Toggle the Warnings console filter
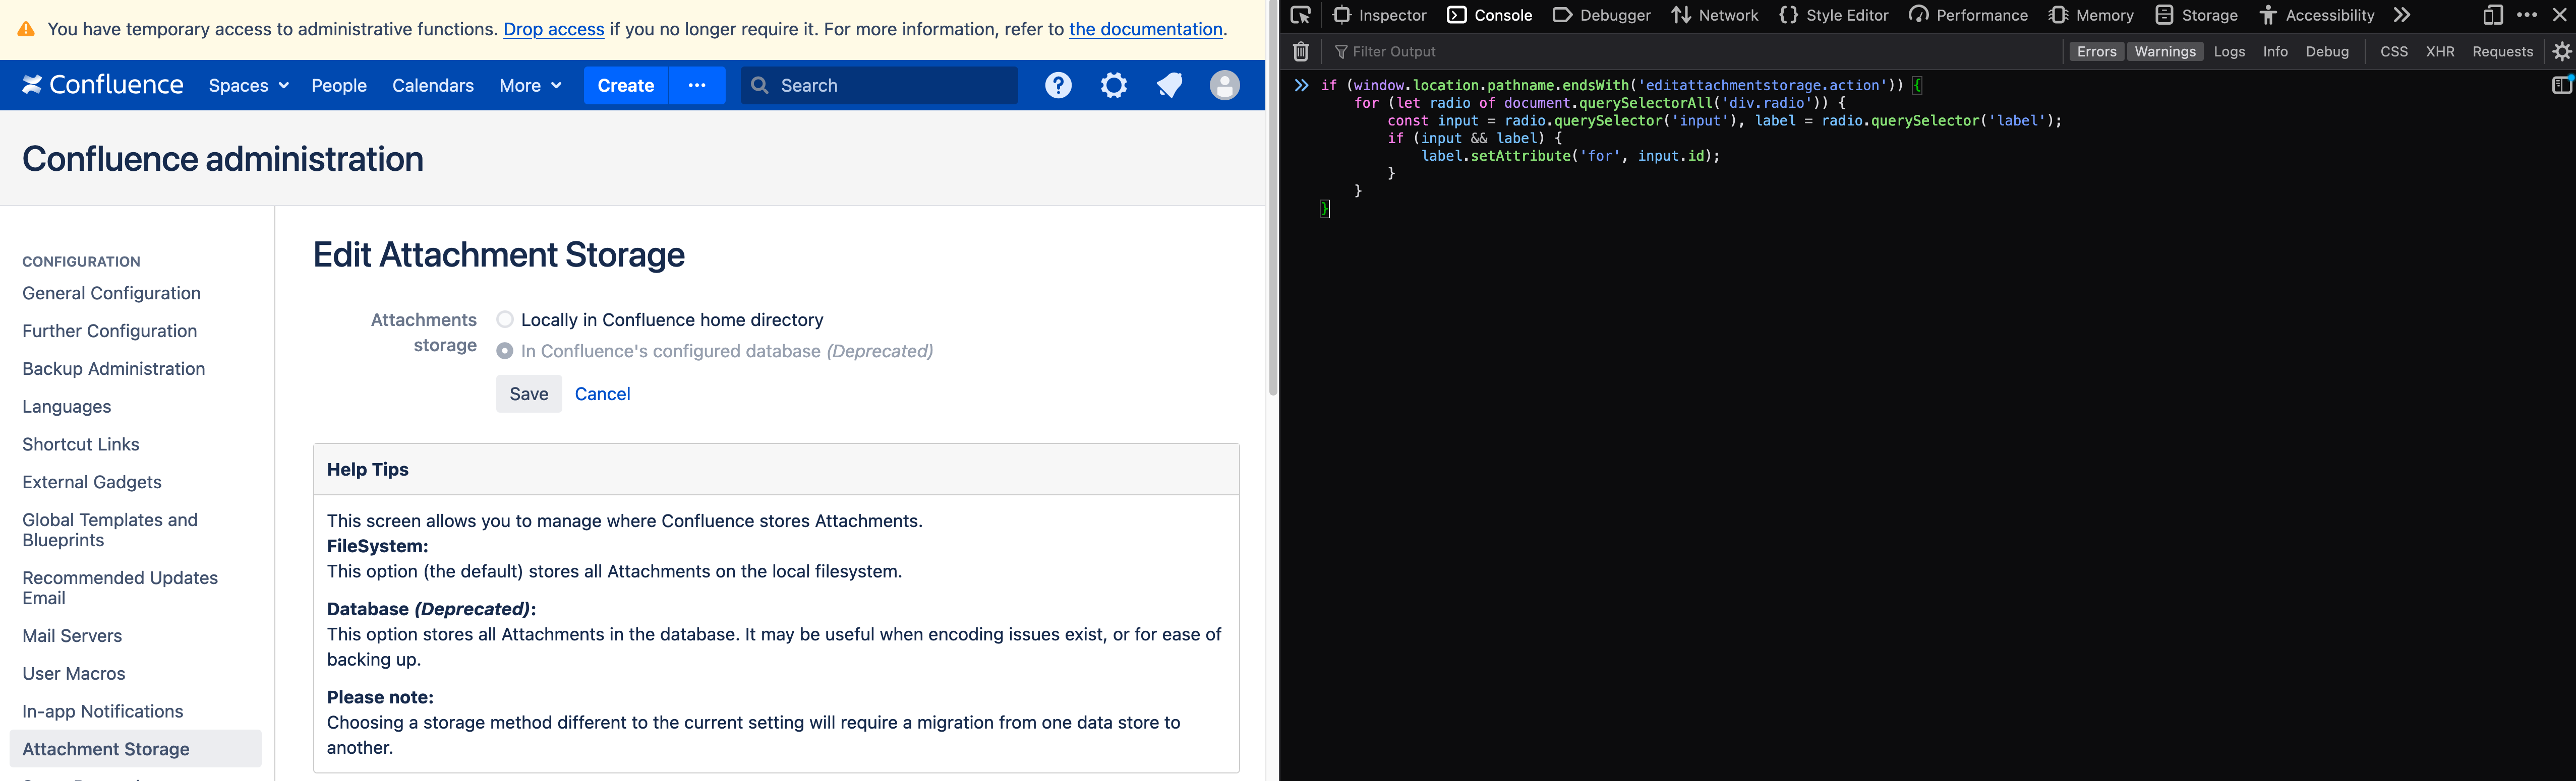Viewport: 2576px width, 781px height. 2164,52
